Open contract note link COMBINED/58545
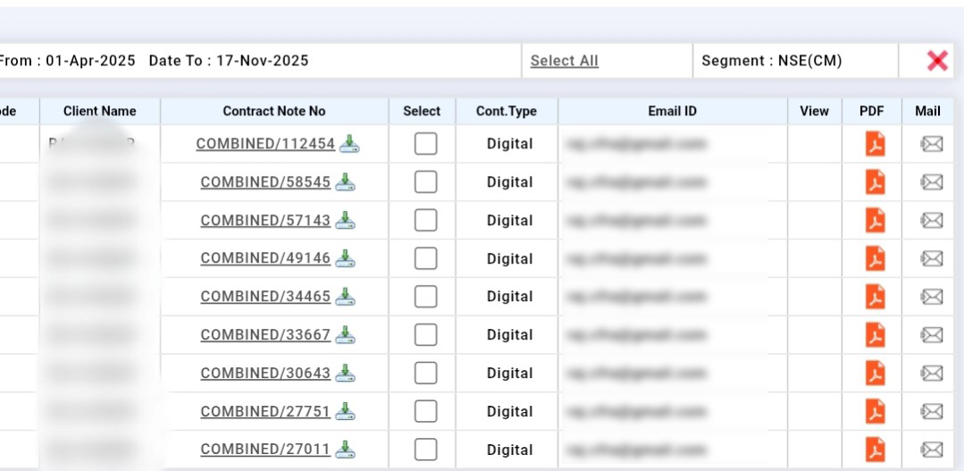The width and height of the screenshot is (964, 471). point(264,182)
